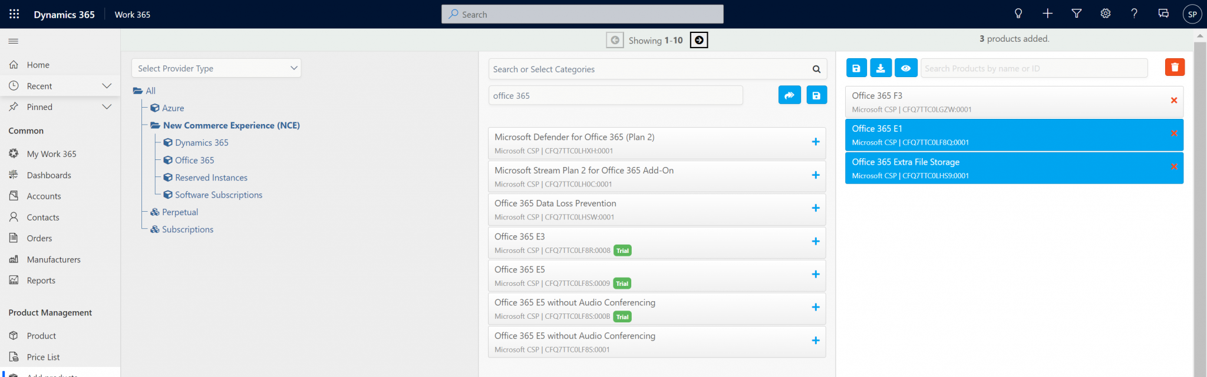Click the global Search box
The width and height of the screenshot is (1207, 377).
pos(582,14)
